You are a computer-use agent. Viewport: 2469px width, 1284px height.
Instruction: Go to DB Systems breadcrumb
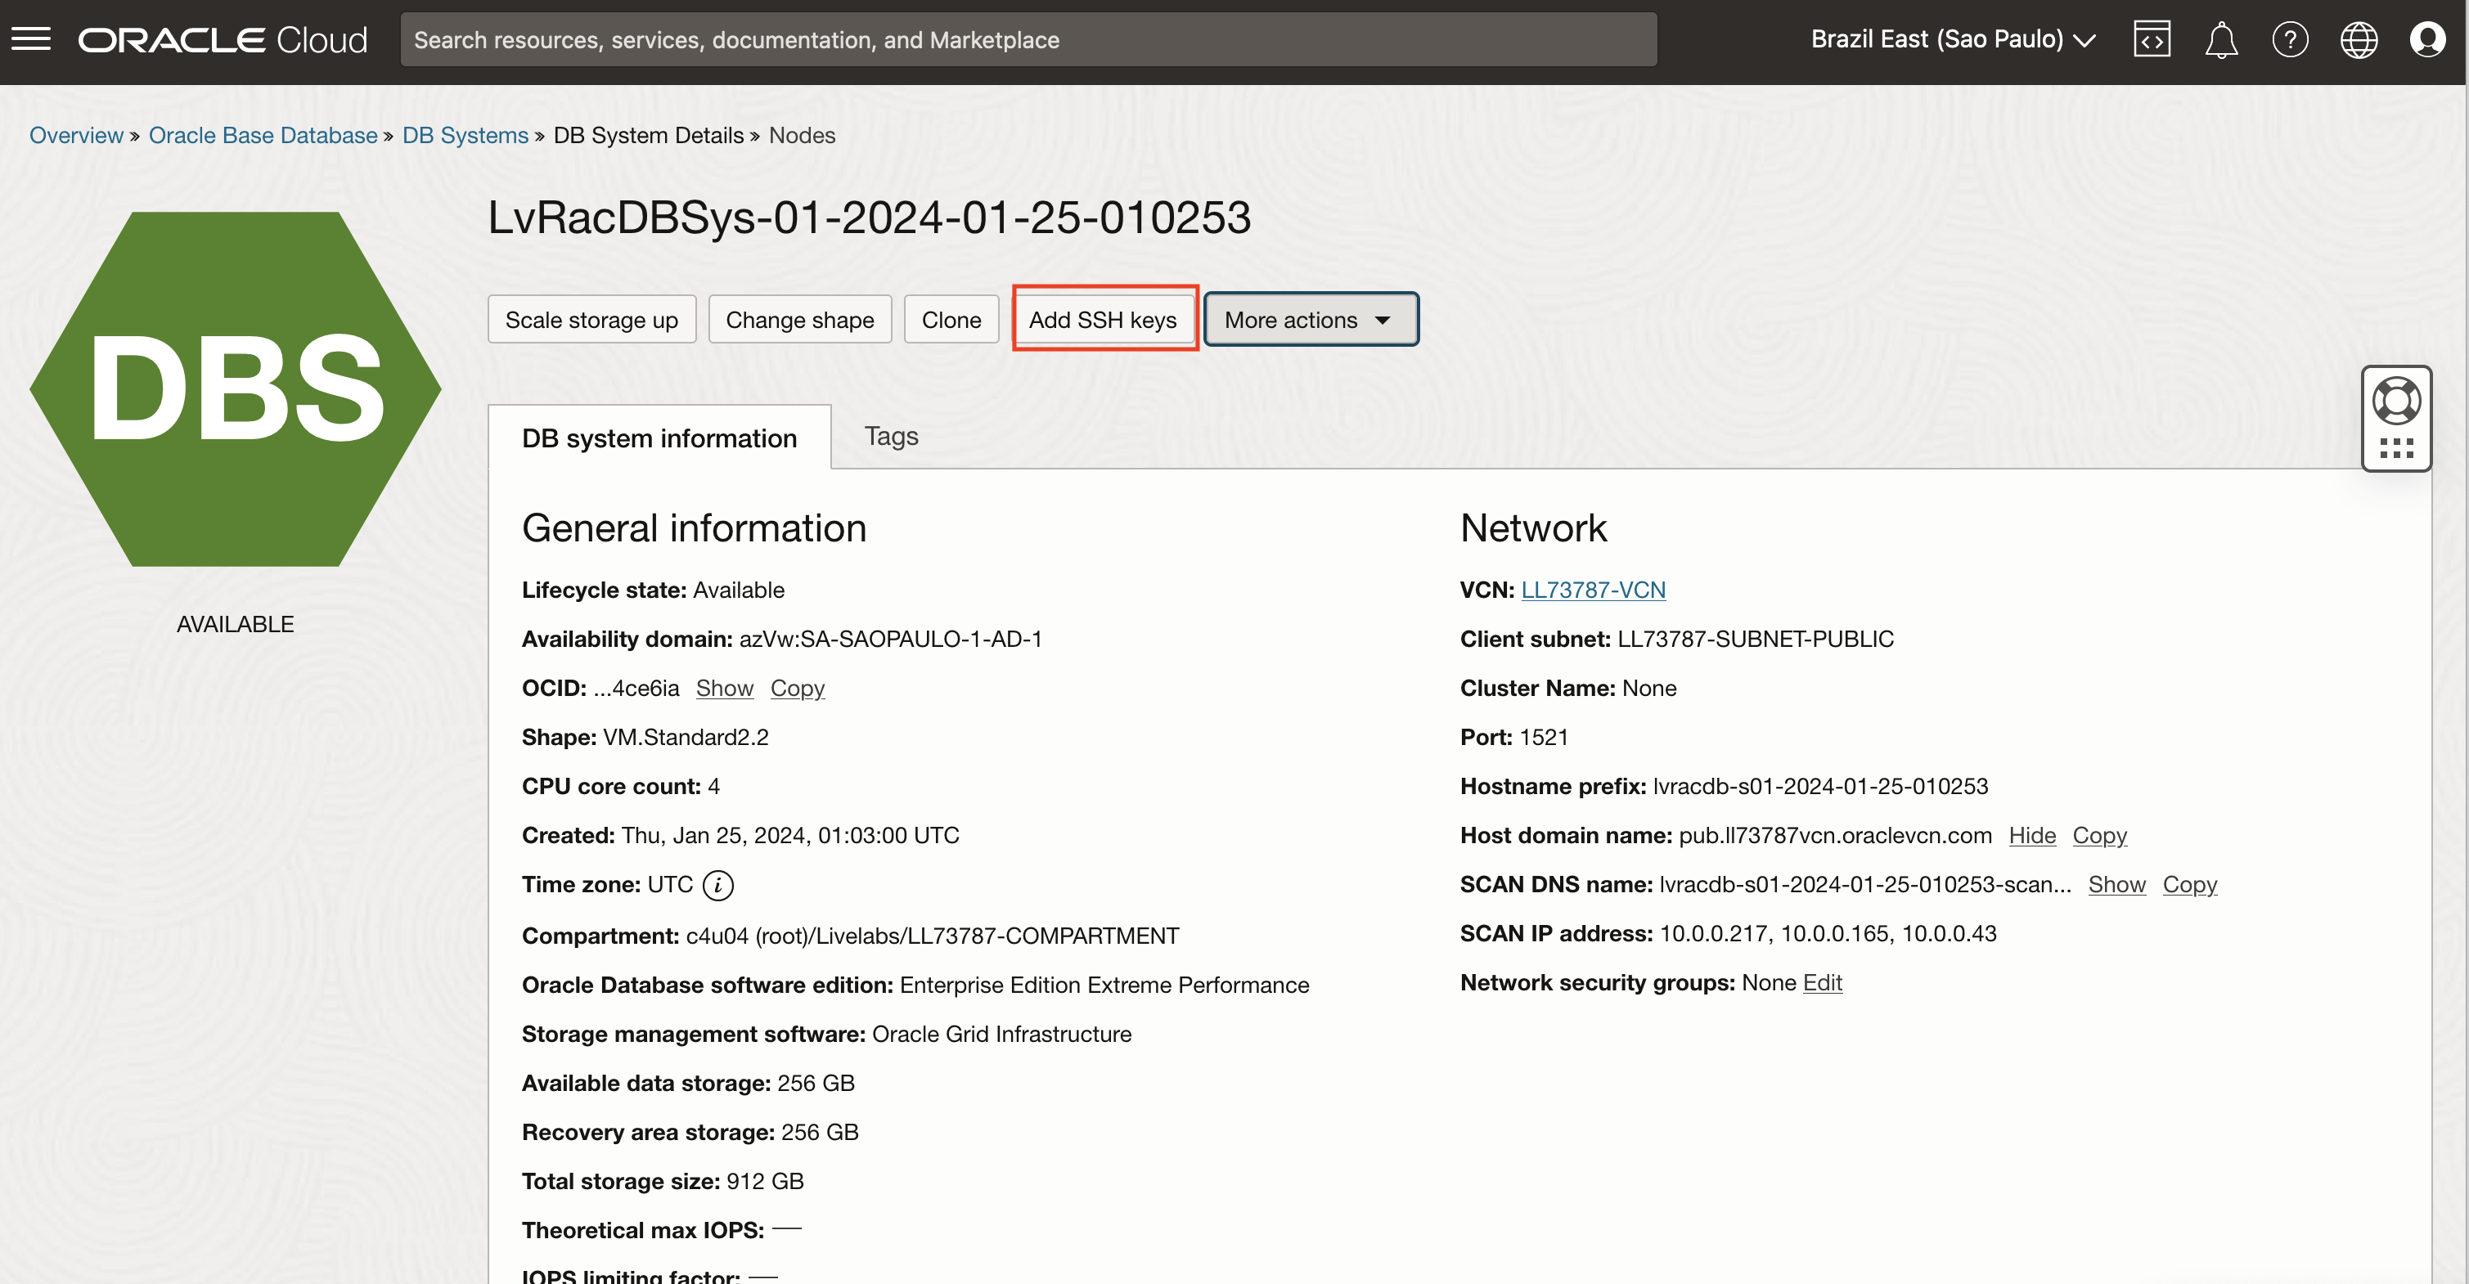[x=465, y=135]
